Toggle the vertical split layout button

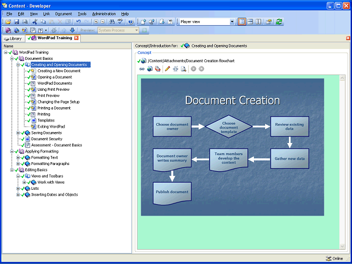tap(258, 22)
